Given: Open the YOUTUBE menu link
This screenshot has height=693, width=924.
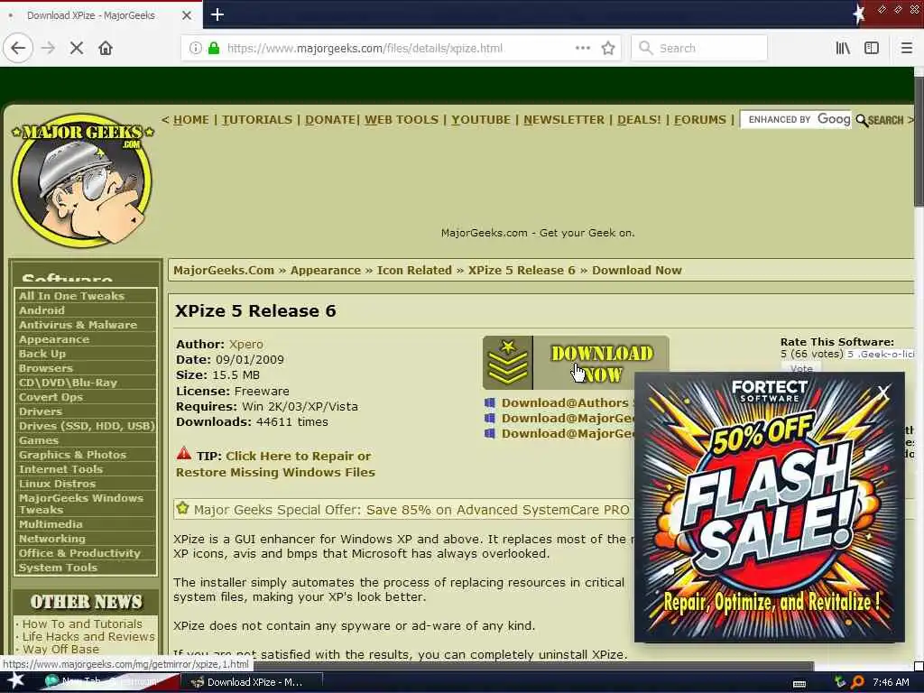Looking at the screenshot, I should (481, 120).
